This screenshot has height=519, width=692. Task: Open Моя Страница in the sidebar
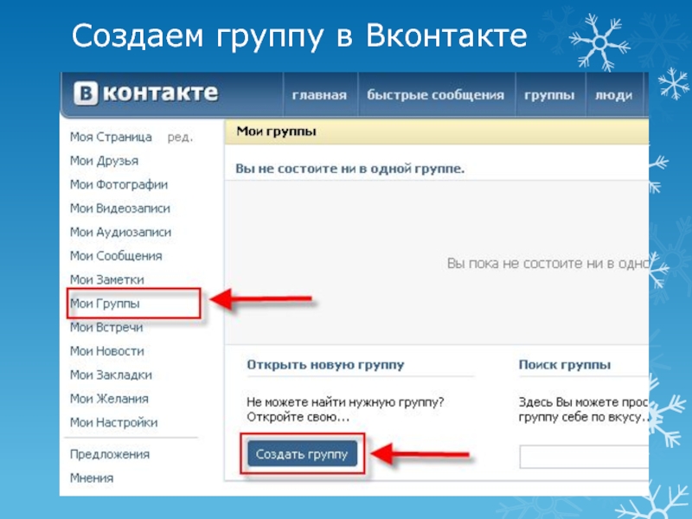click(x=111, y=137)
